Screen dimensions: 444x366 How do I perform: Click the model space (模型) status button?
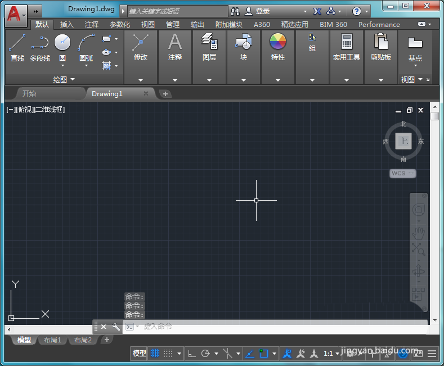pos(139,354)
